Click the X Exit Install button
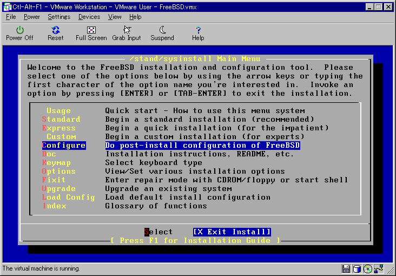The image size is (396, 276). tap(232, 232)
